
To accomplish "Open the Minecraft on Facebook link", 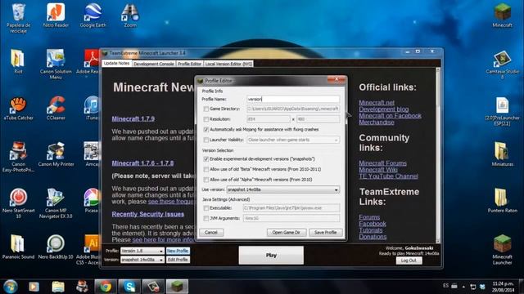I will click(390, 116).
